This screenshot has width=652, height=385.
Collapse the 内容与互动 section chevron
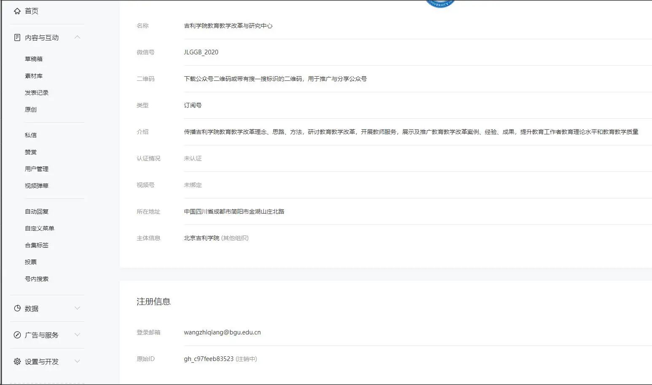(77, 37)
